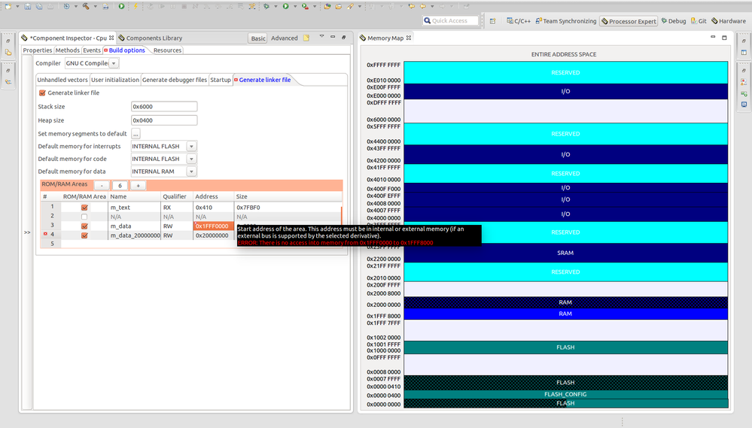Viewport: 752px width, 428px height.
Task: Switch to the Debug perspective
Action: click(674, 21)
